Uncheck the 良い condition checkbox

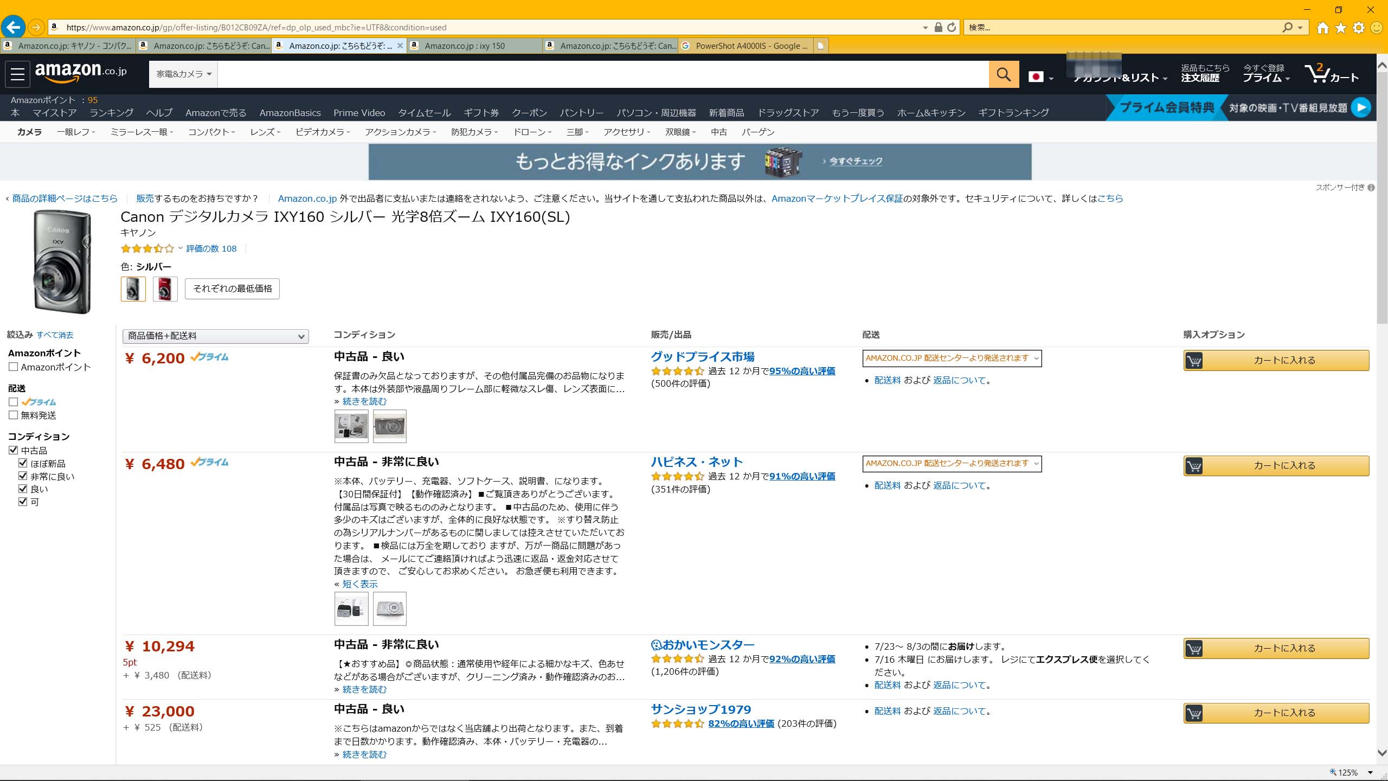(x=23, y=489)
